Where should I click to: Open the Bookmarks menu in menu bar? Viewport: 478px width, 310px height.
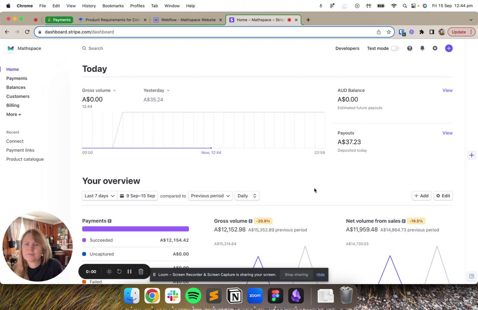(113, 6)
